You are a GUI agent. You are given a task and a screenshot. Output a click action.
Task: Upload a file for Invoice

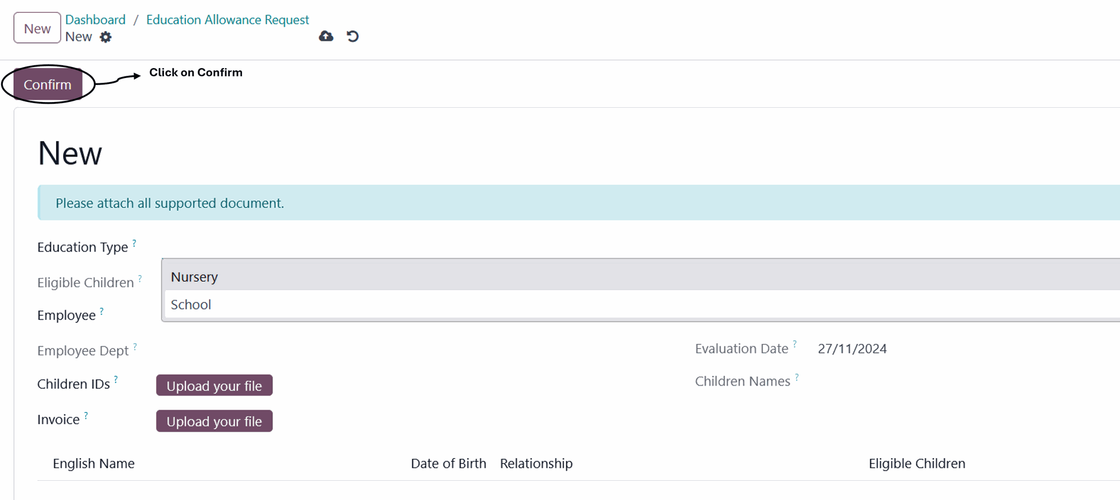(x=214, y=421)
